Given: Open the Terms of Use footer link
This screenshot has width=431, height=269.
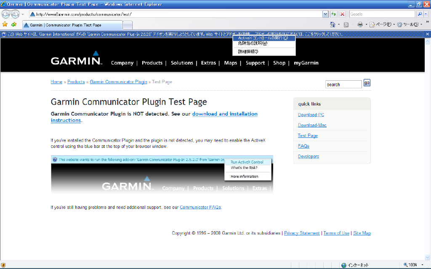Looking at the screenshot, I should [336, 233].
